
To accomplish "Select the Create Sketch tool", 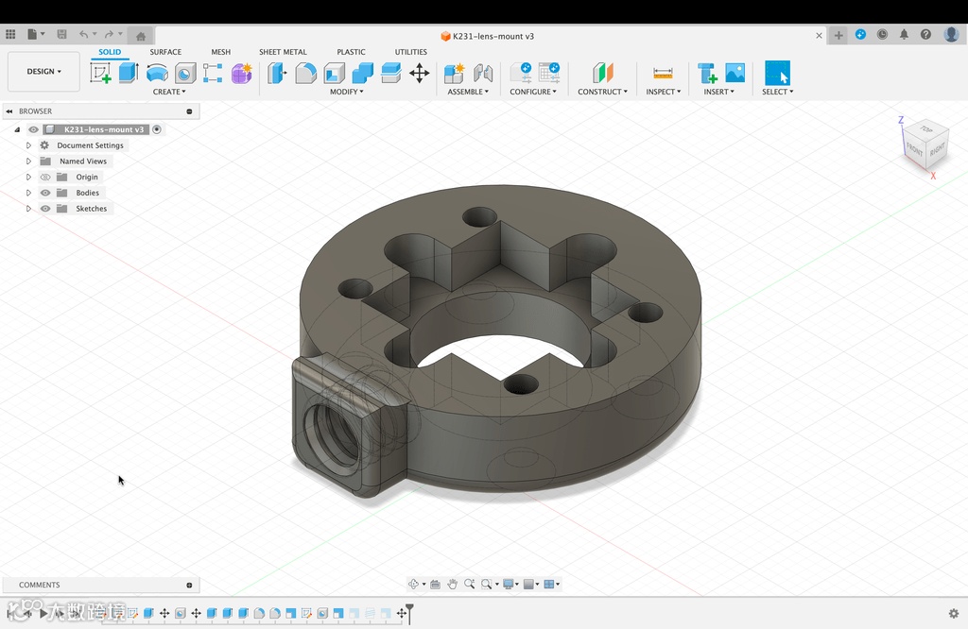I will pos(100,73).
